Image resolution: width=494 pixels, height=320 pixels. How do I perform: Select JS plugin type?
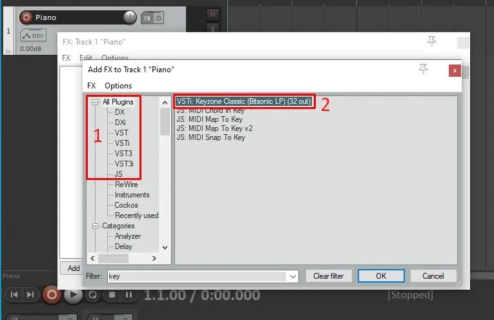[118, 174]
